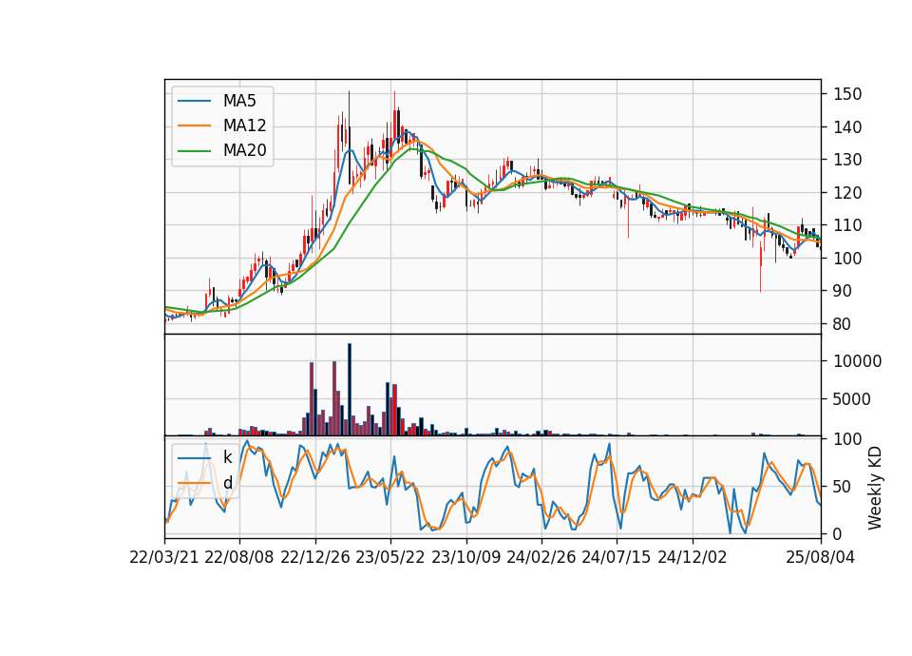Click the 0 tick on Weekly KD axis
This screenshot has width=912, height=656.
coord(838,533)
